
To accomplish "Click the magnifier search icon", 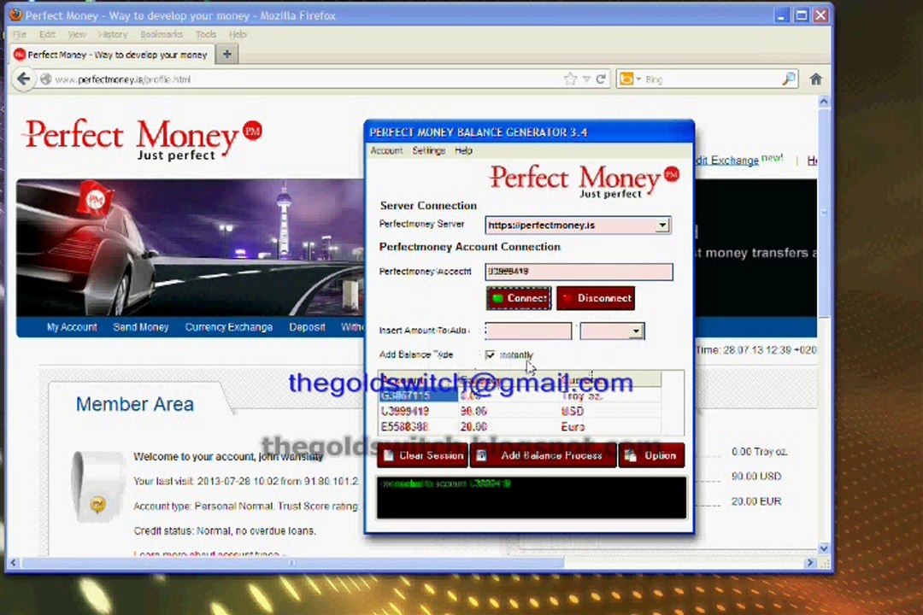I will 788,79.
